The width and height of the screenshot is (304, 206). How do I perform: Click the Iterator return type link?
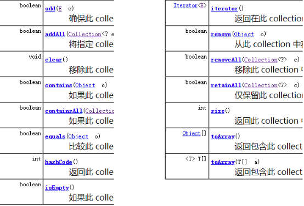point(185,5)
